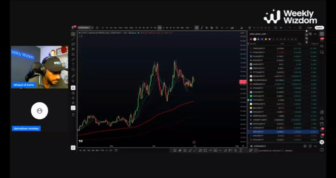
Task: Sort watchlist by the Last column header
Action: tap(282, 44)
